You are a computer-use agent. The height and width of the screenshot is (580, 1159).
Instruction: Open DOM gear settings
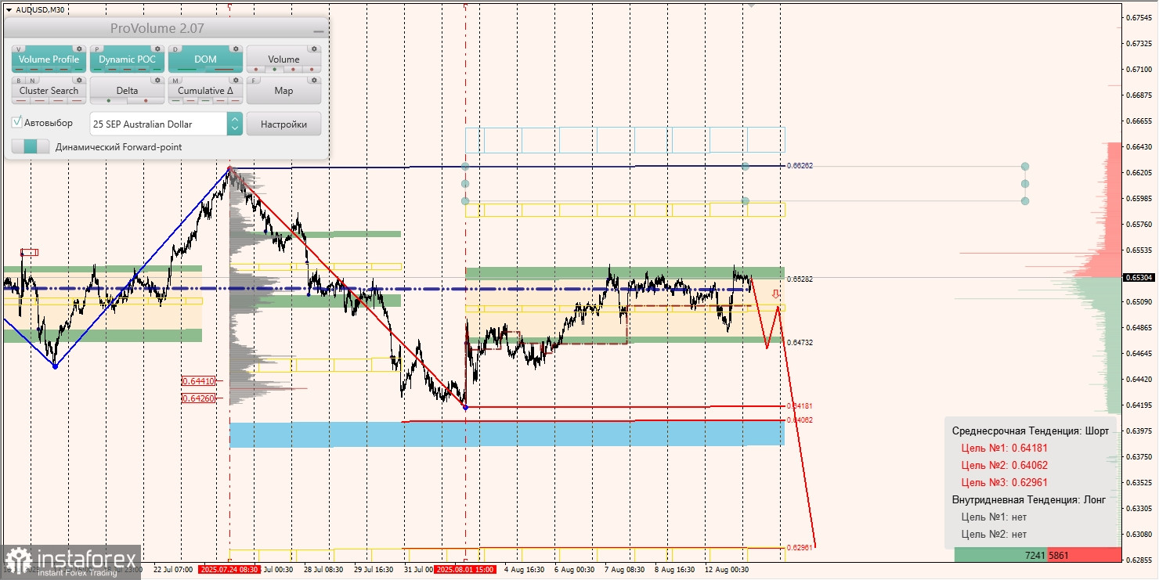(236, 49)
